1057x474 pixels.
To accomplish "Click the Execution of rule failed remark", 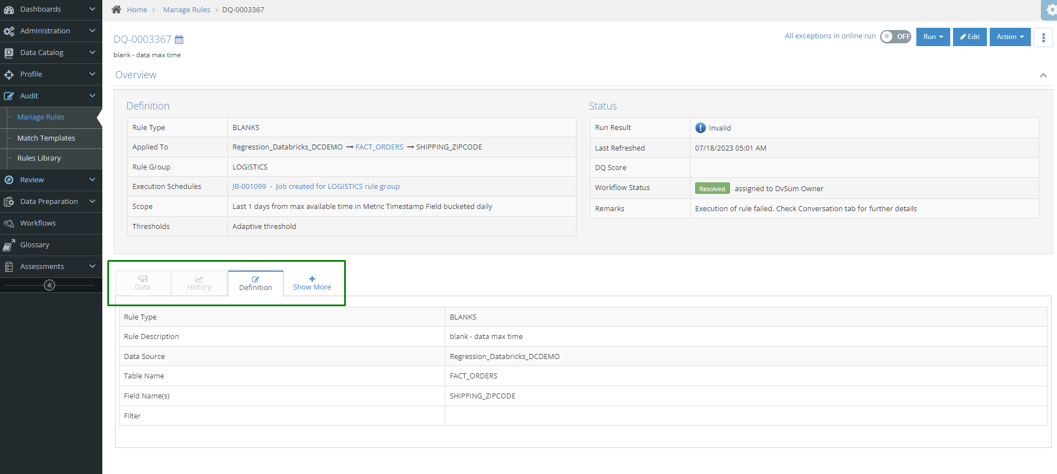I will click(806, 208).
